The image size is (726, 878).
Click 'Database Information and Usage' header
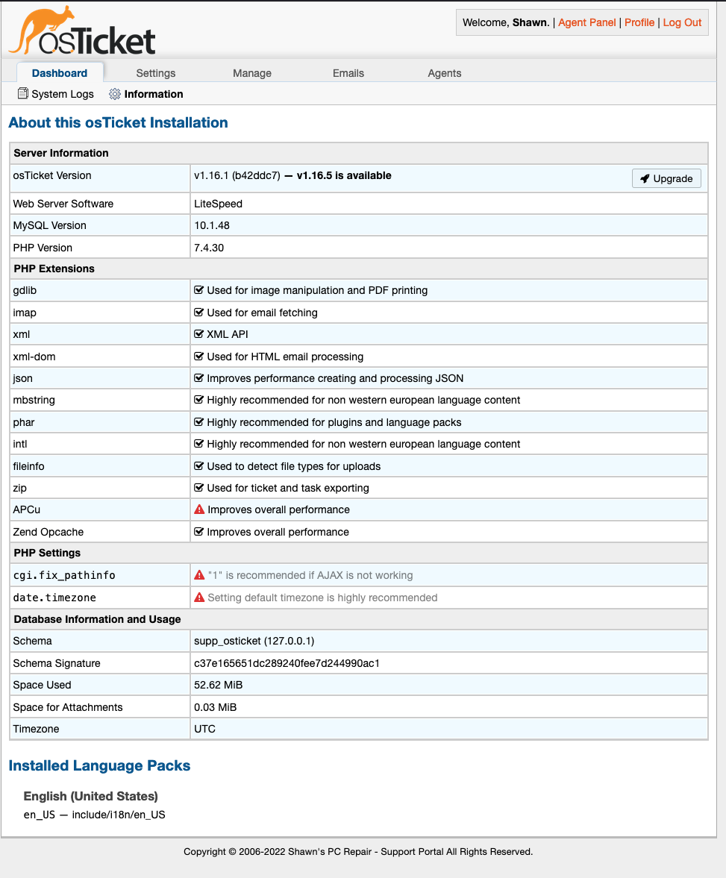[x=98, y=618]
